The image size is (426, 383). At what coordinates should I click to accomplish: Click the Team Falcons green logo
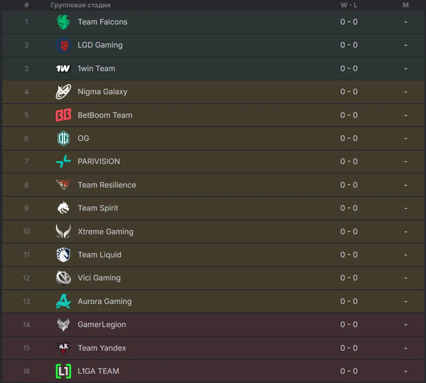(64, 22)
